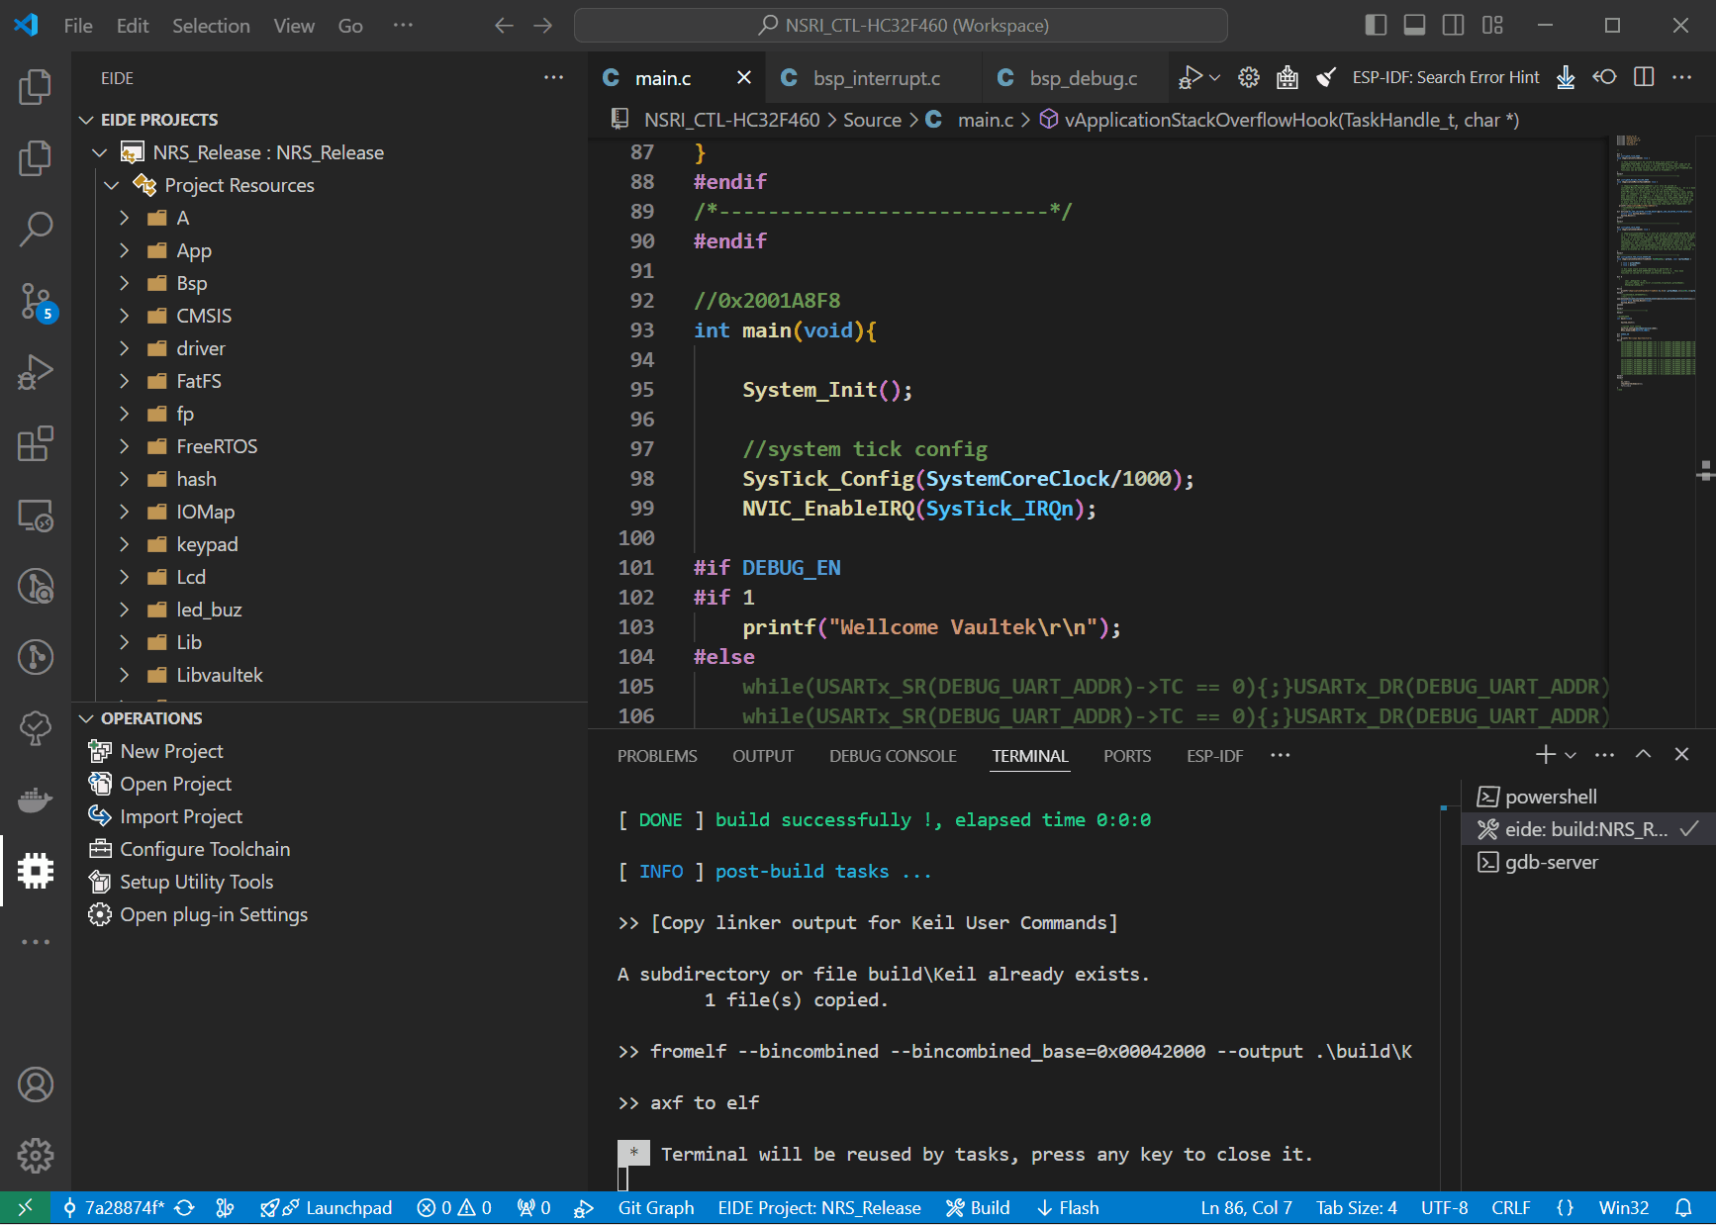Click the download/flash icon in the editor toolbar
The height and width of the screenshot is (1225, 1716).
(1566, 77)
